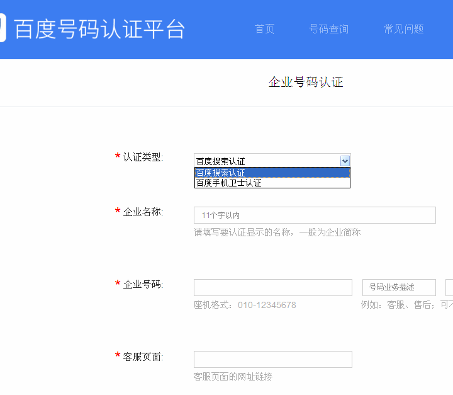The image size is (453, 395).
Task: Click the 客服页面 field label
Action: (143, 357)
